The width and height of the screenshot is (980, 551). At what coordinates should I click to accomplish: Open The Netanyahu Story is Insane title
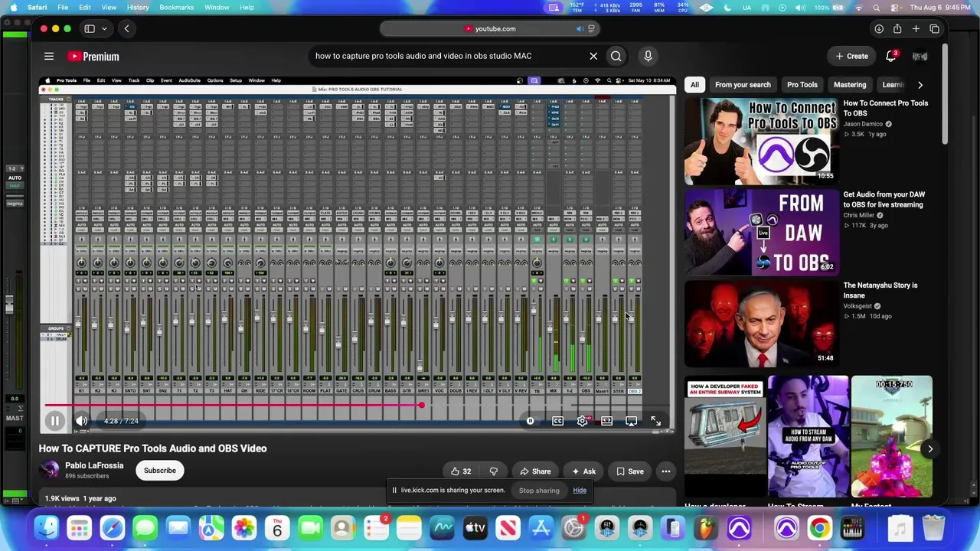click(880, 290)
